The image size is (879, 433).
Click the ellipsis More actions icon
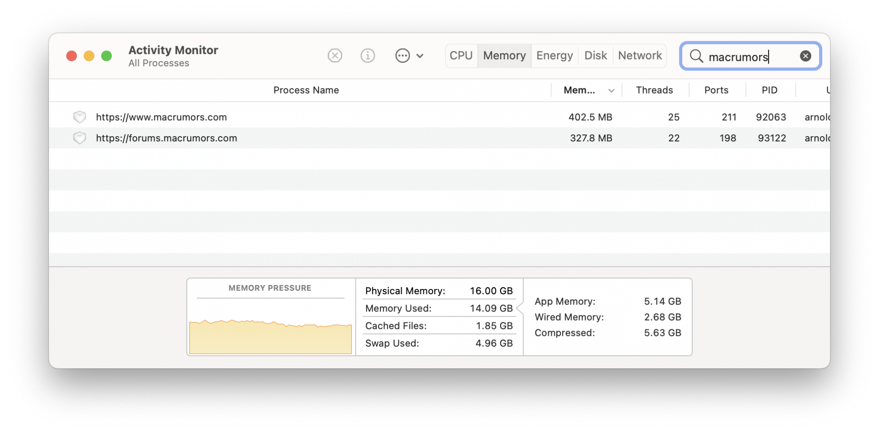[x=403, y=56]
